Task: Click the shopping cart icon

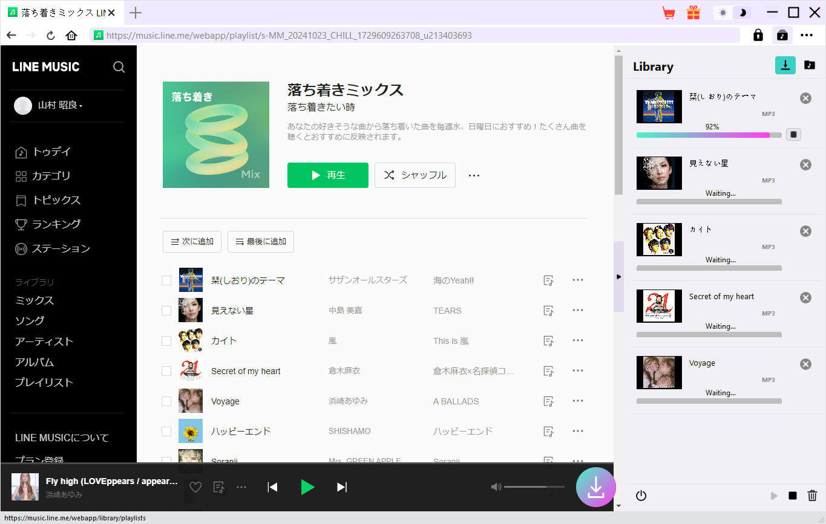Action: 669,13
